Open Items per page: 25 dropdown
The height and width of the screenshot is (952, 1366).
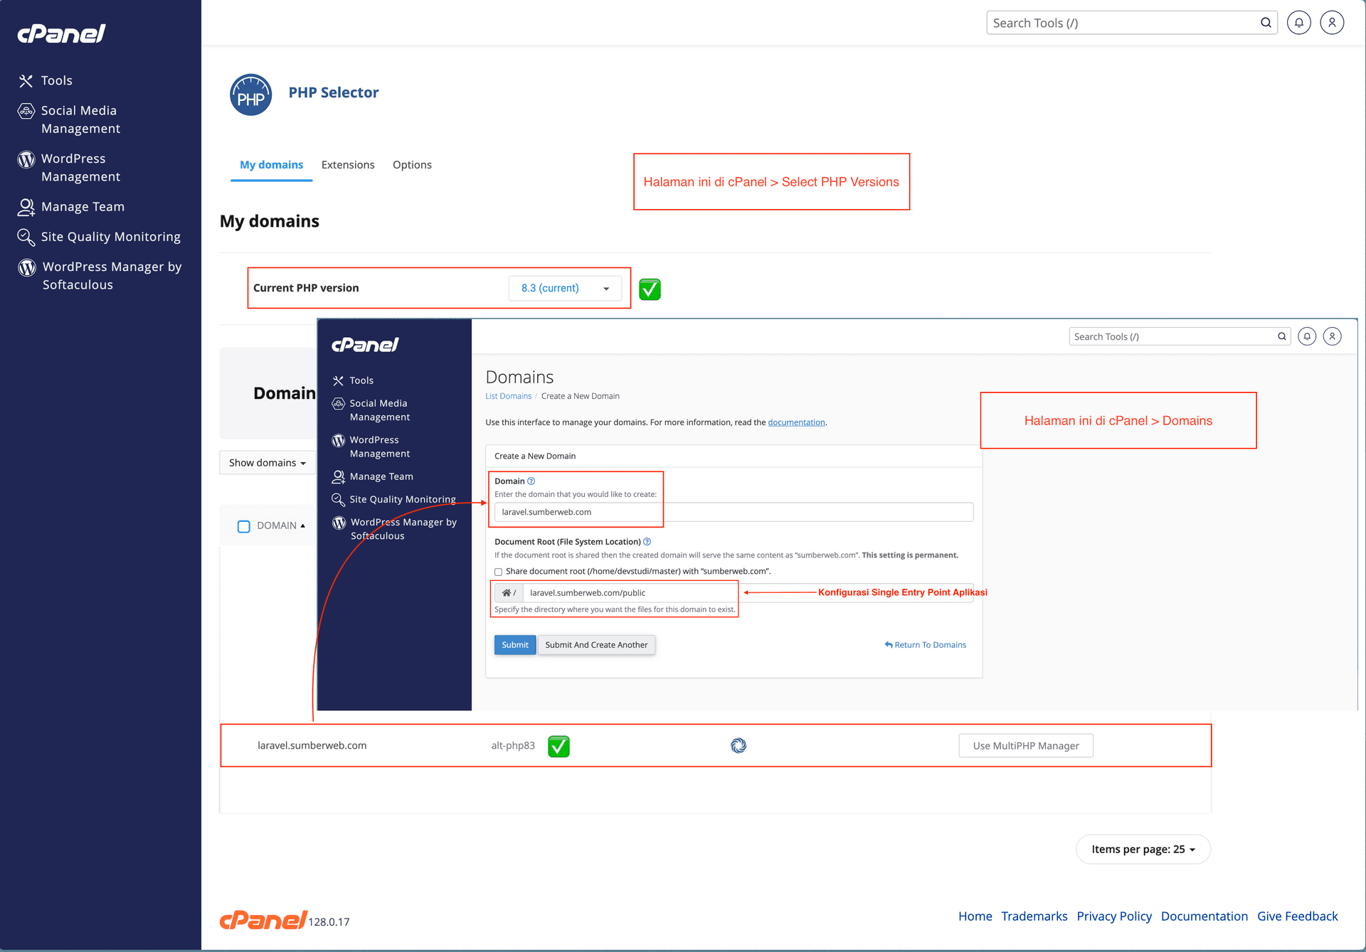1143,849
